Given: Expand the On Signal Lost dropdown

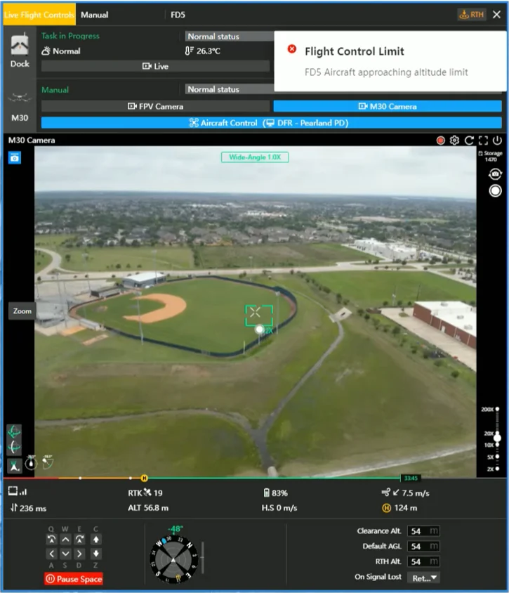Looking at the screenshot, I should pyautogui.click(x=425, y=577).
